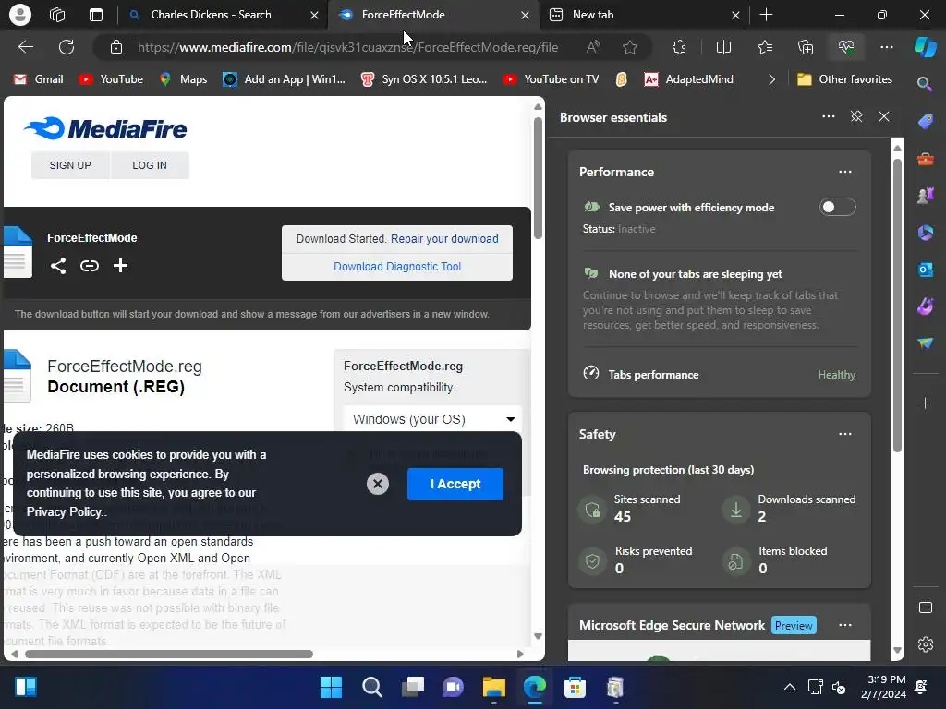Open the YouTube bookmark

click(111, 79)
